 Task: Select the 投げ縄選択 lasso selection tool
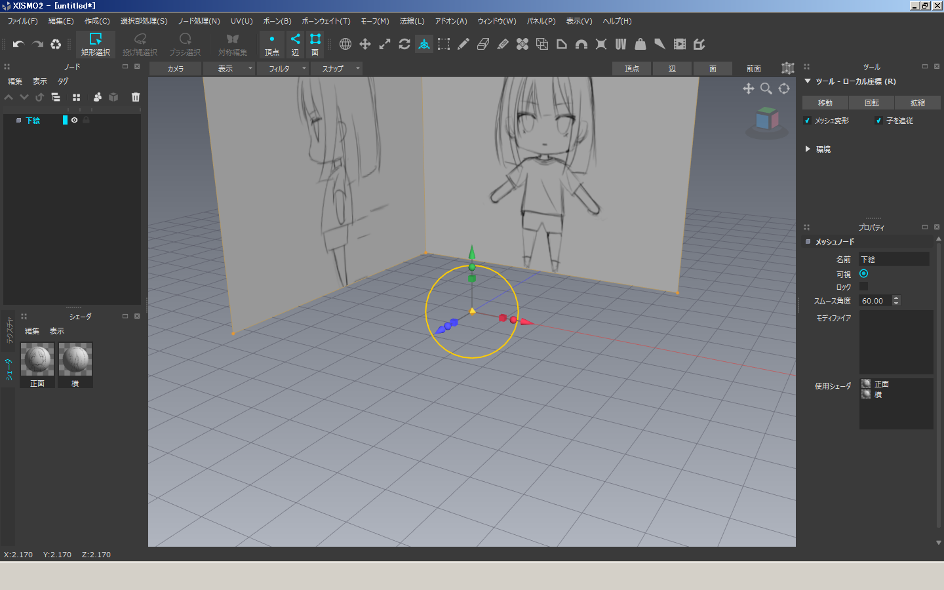pyautogui.click(x=140, y=45)
